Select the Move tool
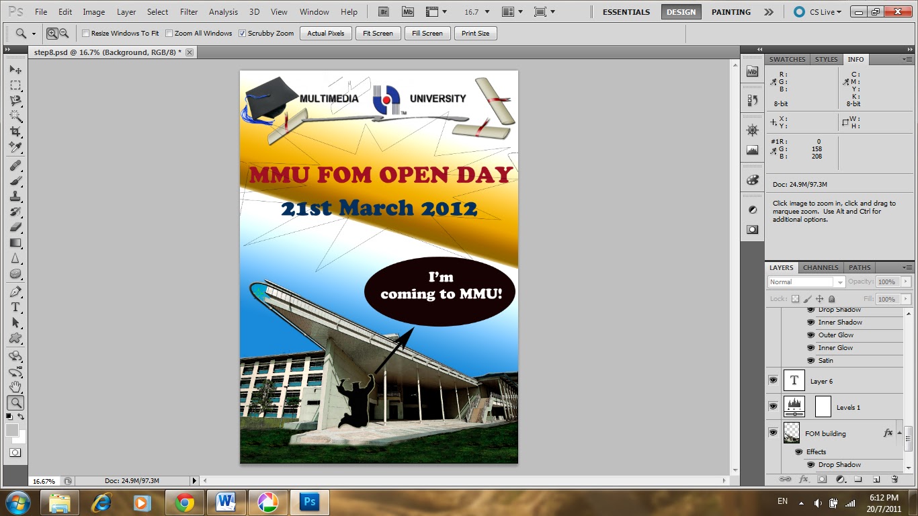 pos(15,70)
